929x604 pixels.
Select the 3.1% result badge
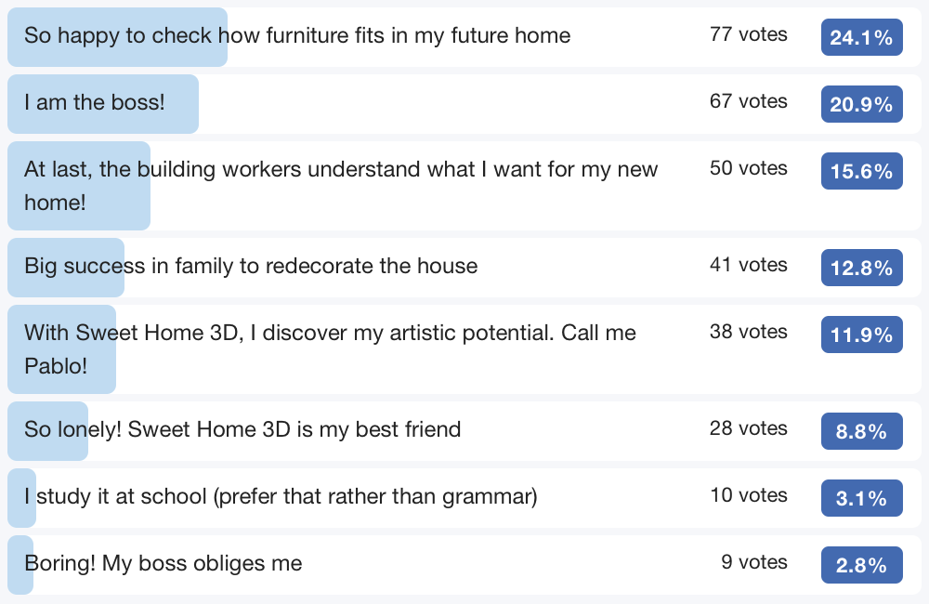(861, 498)
